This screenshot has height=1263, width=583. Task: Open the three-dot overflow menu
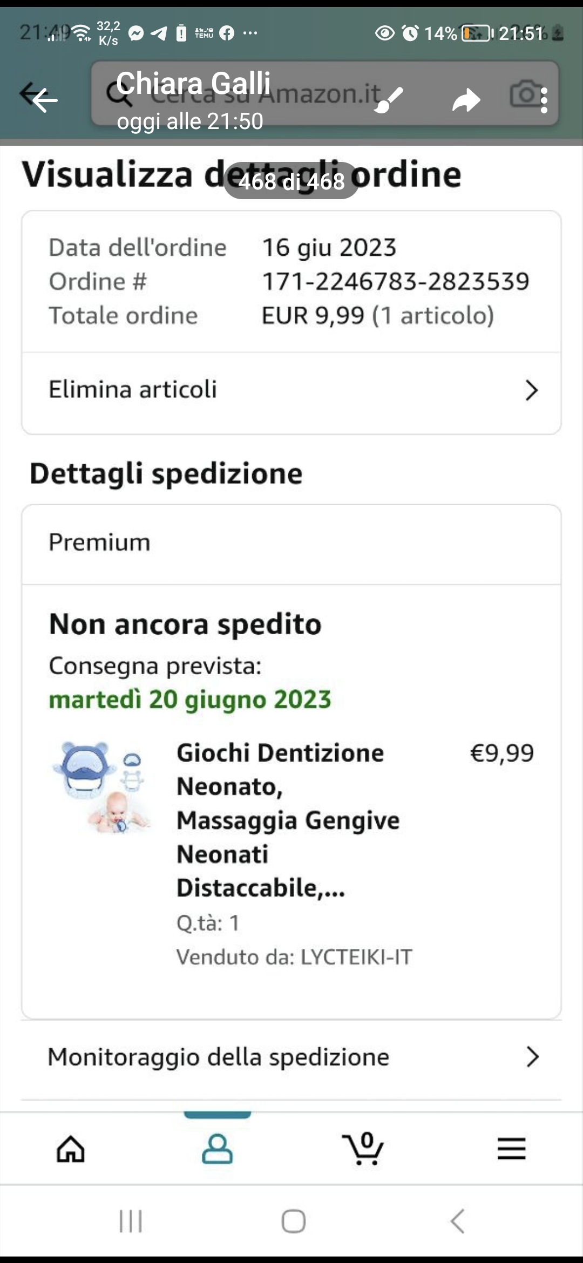(x=544, y=100)
